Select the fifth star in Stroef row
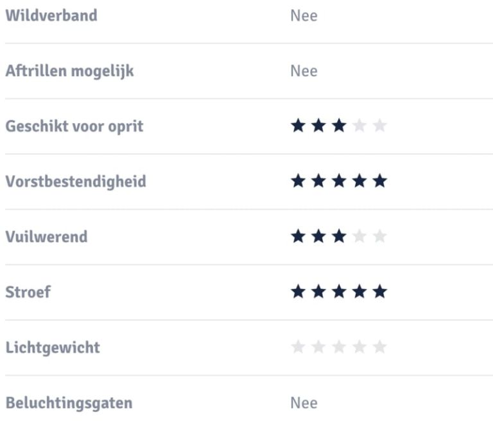Viewport: 493px width, 426px height. pyautogui.click(x=380, y=292)
